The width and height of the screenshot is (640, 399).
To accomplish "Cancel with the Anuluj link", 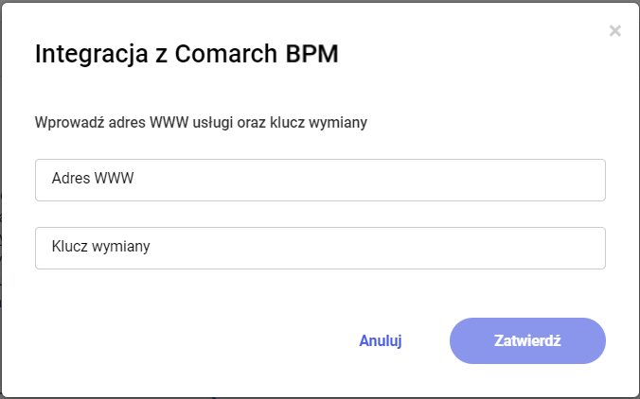I will tap(381, 341).
